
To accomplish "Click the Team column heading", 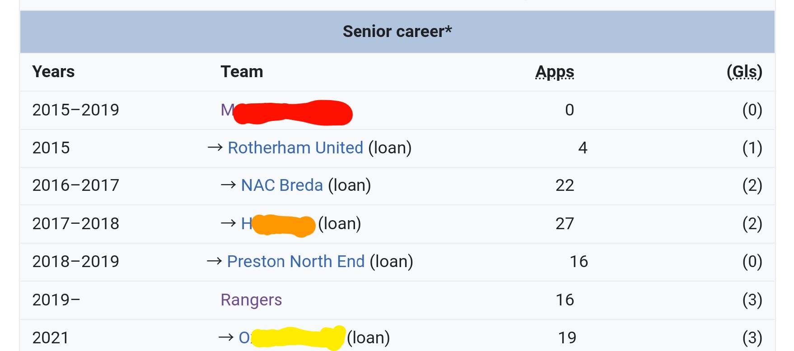I will pos(242,72).
